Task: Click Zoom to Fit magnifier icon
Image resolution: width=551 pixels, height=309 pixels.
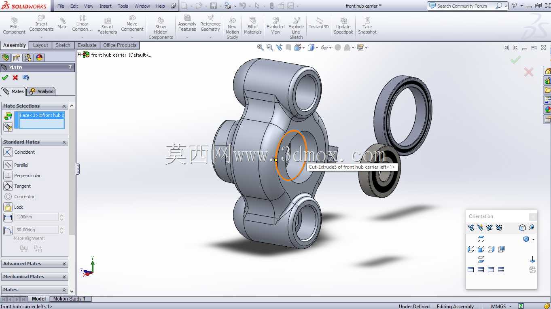Action: point(261,47)
